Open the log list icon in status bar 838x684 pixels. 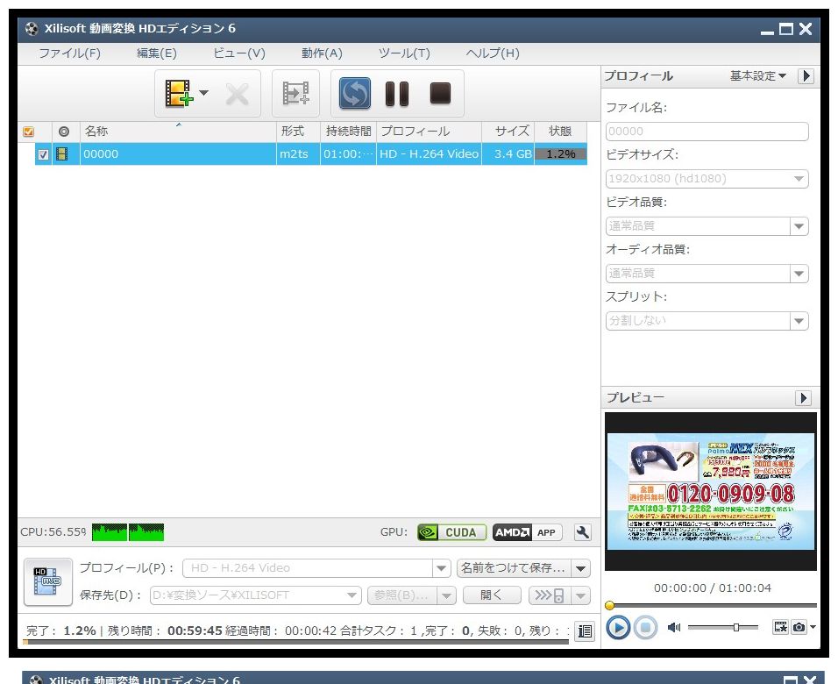click(585, 631)
